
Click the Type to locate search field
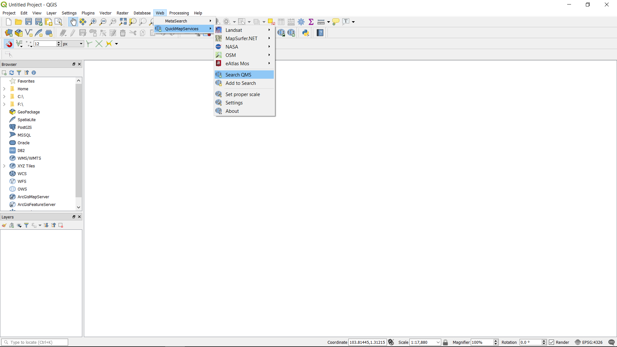[x=35, y=342]
